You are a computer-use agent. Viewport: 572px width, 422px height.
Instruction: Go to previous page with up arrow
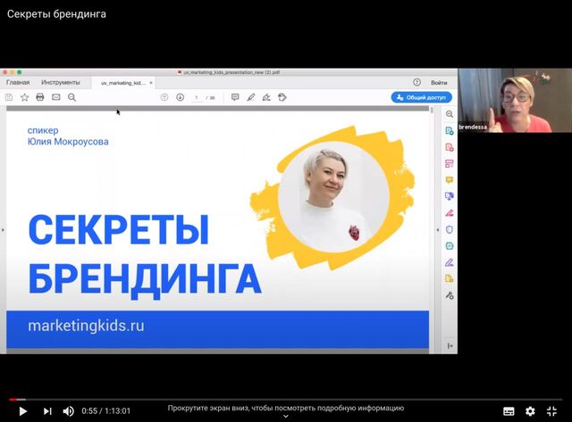[x=164, y=97]
